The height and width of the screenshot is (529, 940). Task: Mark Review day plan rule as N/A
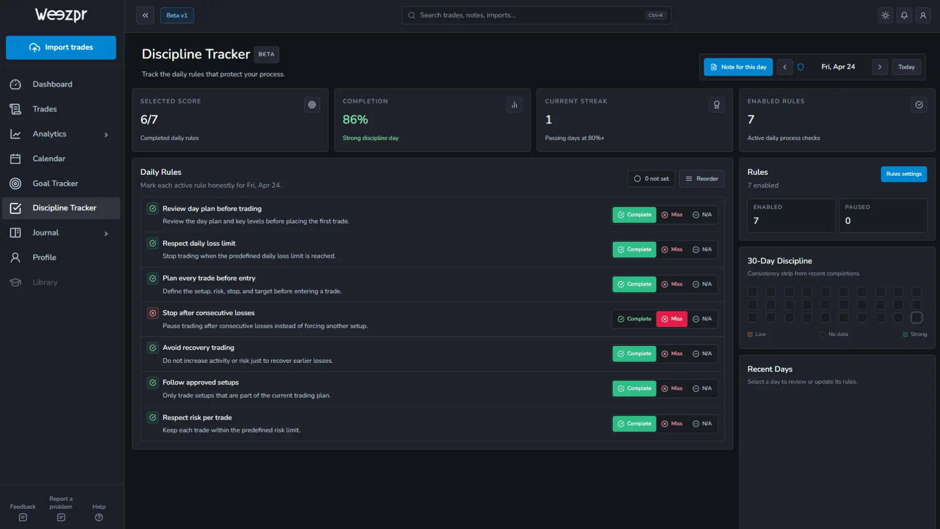tap(702, 214)
